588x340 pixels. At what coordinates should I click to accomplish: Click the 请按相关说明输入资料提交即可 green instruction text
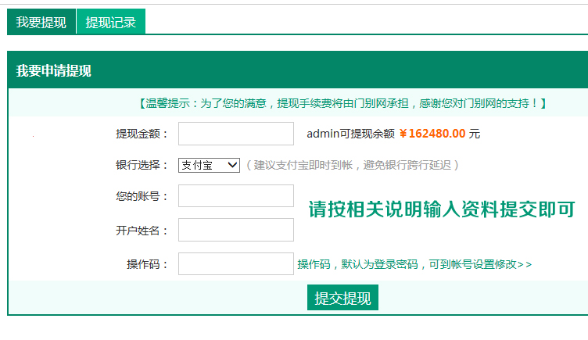(442, 209)
